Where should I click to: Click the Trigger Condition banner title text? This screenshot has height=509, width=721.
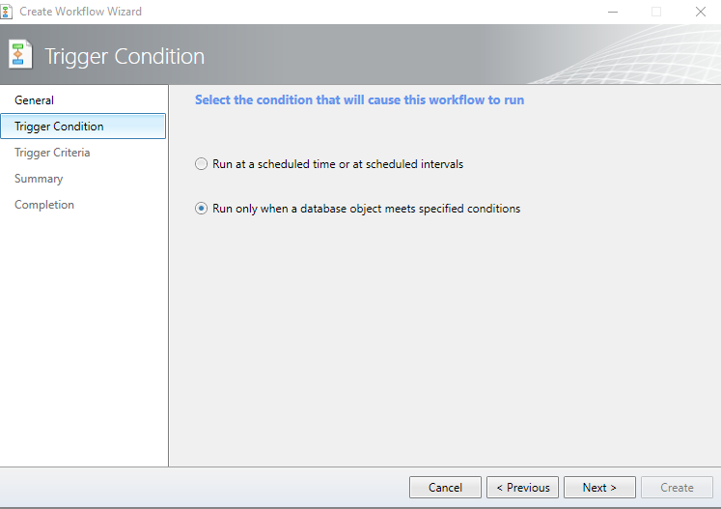pyautogui.click(x=125, y=57)
